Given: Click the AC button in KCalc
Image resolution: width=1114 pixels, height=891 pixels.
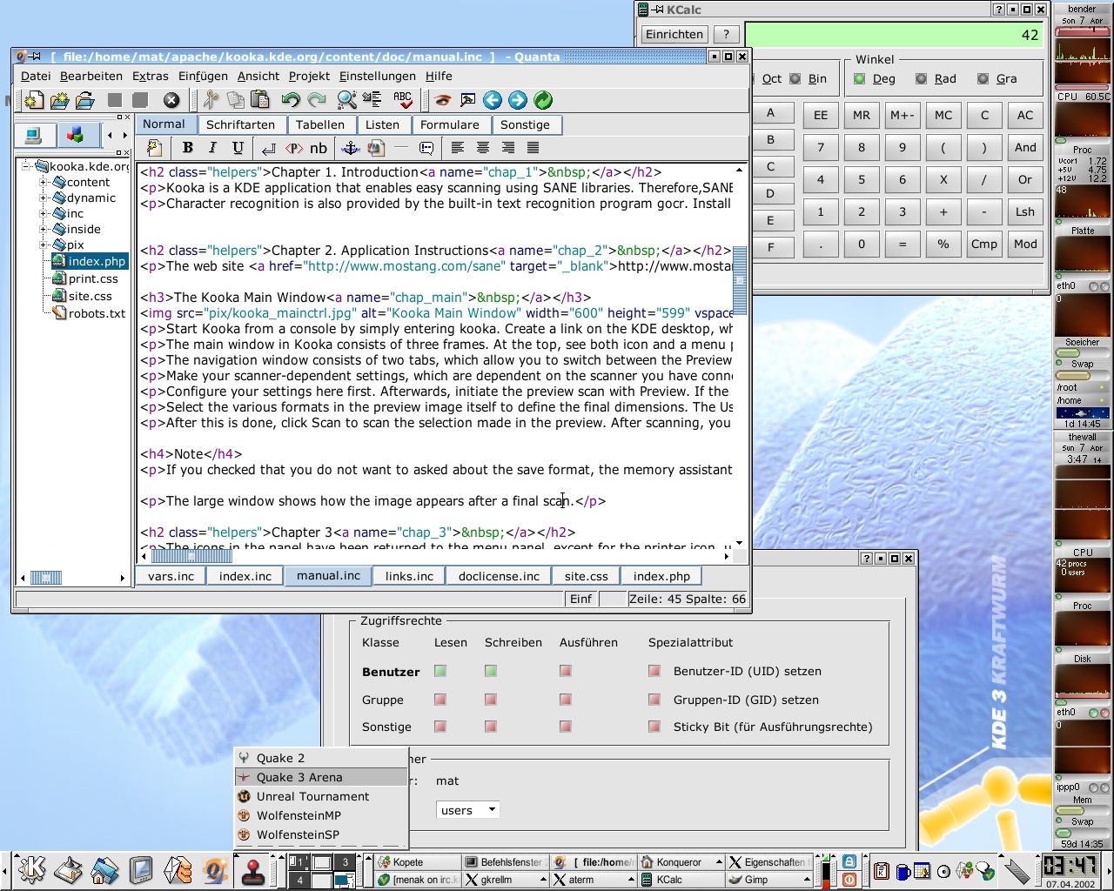Looking at the screenshot, I should (x=1025, y=115).
